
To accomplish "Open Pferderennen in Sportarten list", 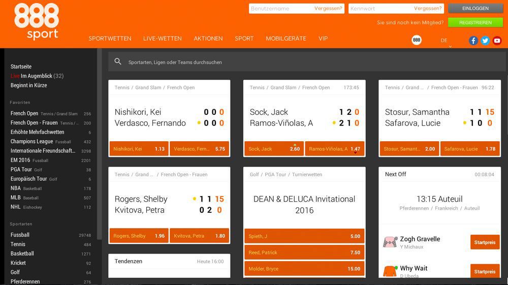I will tap(50, 281).
